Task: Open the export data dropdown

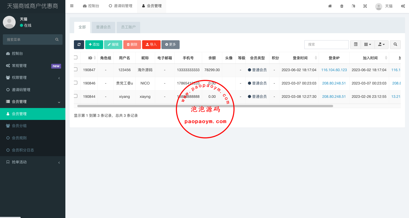Action: (x=381, y=45)
